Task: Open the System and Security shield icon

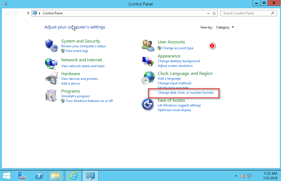Action: 51,46
